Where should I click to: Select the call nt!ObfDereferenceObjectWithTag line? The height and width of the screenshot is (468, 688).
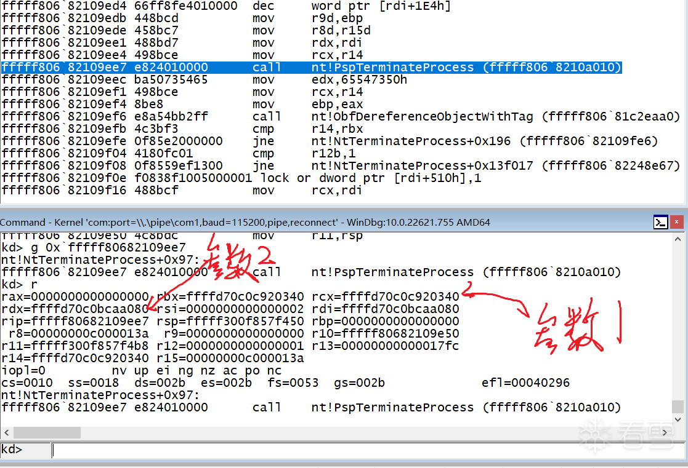341,116
